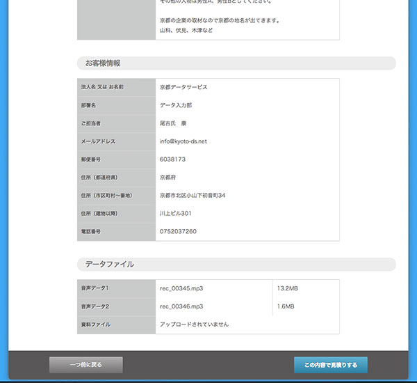Viewport: 417px width, 383px height.
Task: Click the company name 京都データサービス
Action: coord(183,87)
